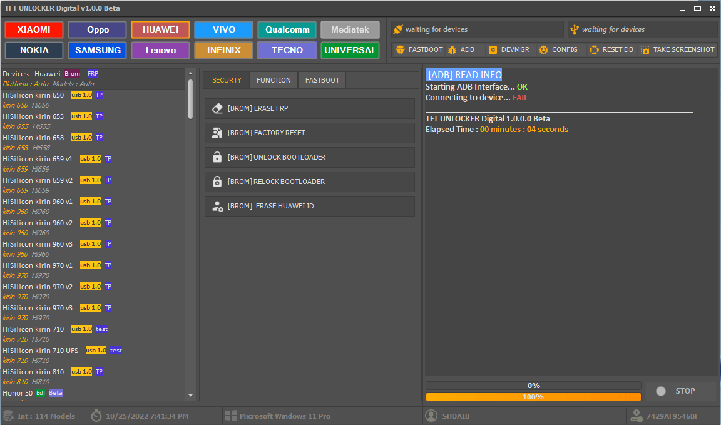The width and height of the screenshot is (721, 425).
Task: Click the clock icon in status bar
Action: pos(96,416)
